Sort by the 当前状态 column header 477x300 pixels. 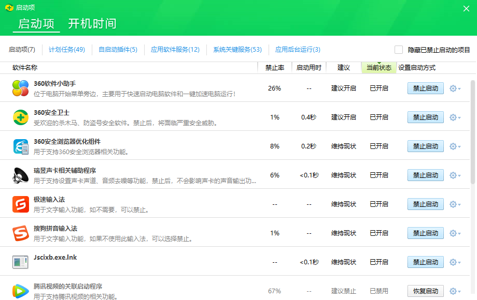pyautogui.click(x=378, y=68)
